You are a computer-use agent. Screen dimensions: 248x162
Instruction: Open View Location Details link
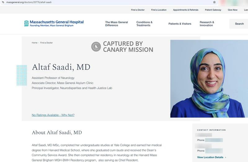pyautogui.click(x=210, y=157)
